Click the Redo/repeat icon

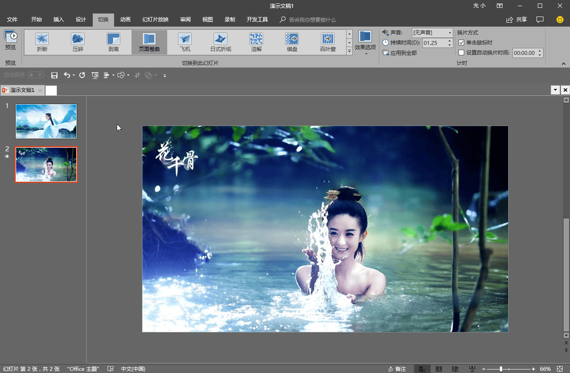pos(82,75)
